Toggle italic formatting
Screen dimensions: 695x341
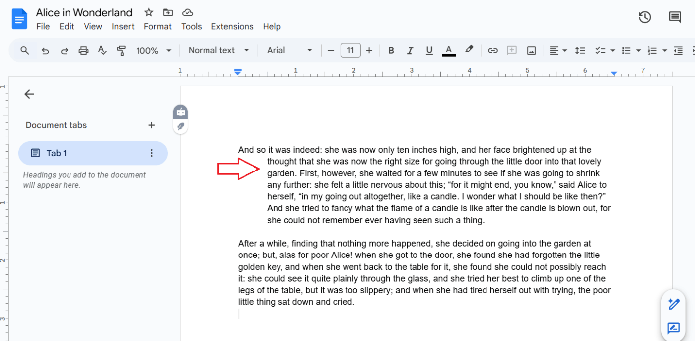410,50
